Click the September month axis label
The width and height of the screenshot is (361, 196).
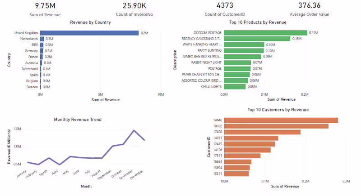click(104, 175)
